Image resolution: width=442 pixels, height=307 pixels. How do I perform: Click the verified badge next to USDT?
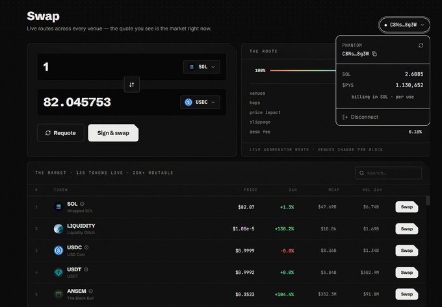[86, 269]
